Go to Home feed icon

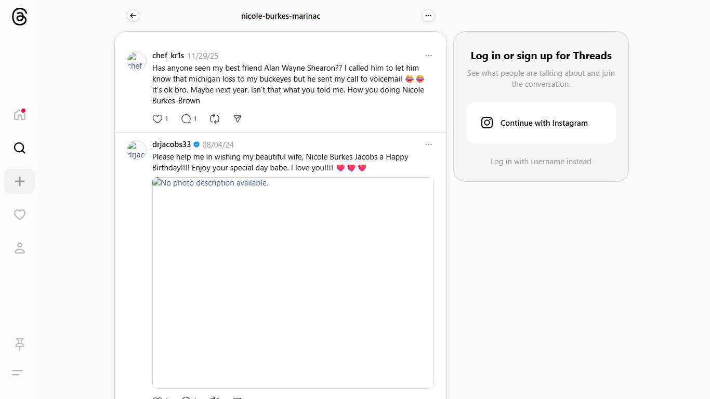[x=19, y=115]
